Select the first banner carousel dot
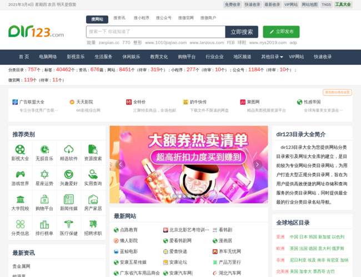This screenshot has height=277, width=361. point(175,196)
